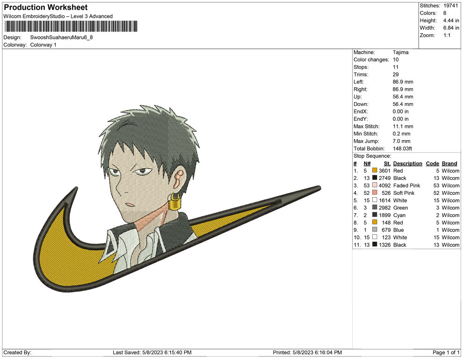The image size is (463, 357).
Task: Click the 'Down:' label
Action: pos(361,104)
